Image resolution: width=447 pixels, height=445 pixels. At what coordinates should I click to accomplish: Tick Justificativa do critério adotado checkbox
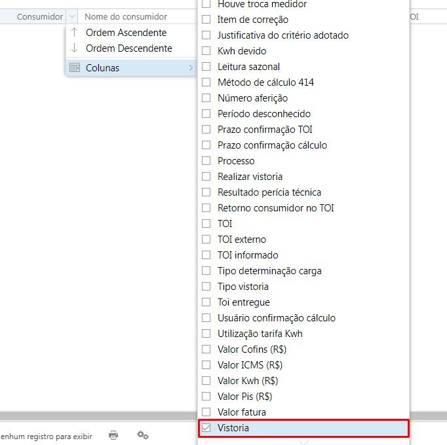206,35
